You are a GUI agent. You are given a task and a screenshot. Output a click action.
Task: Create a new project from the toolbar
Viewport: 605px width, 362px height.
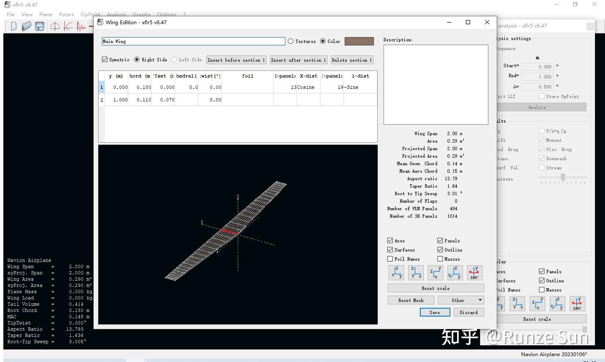pos(14,26)
